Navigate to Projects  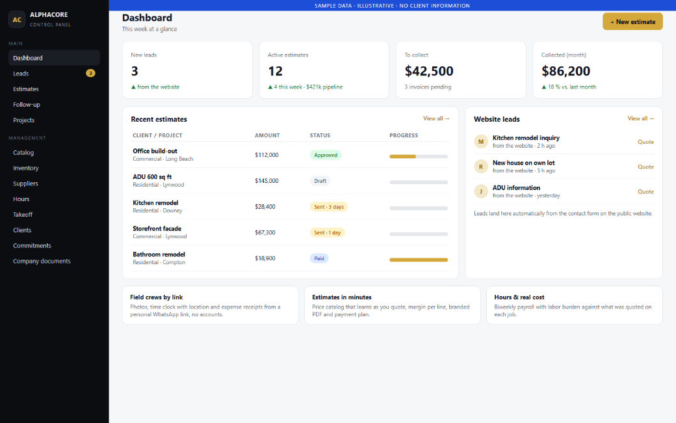(x=55, y=120)
